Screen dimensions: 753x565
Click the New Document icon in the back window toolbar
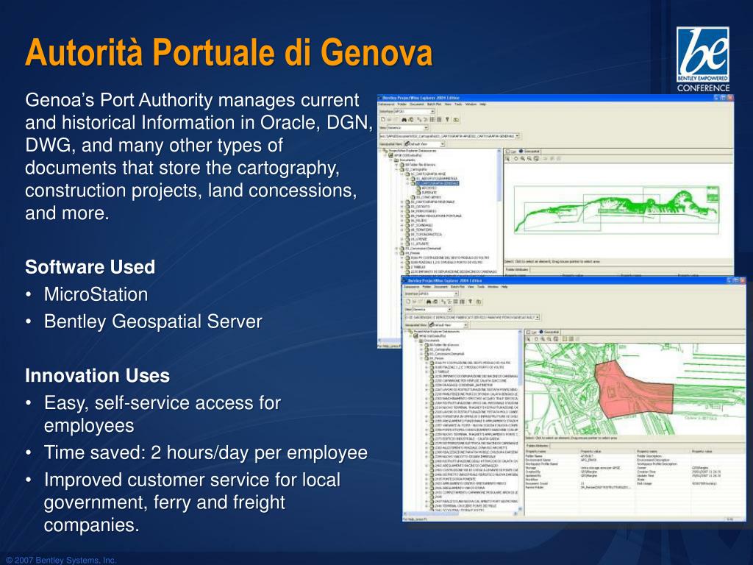pyautogui.click(x=383, y=120)
